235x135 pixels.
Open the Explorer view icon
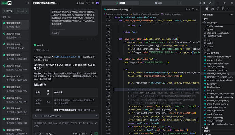(x=207, y=9)
